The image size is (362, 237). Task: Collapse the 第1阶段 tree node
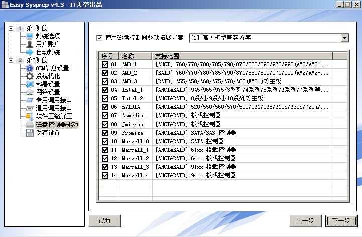click(11, 29)
